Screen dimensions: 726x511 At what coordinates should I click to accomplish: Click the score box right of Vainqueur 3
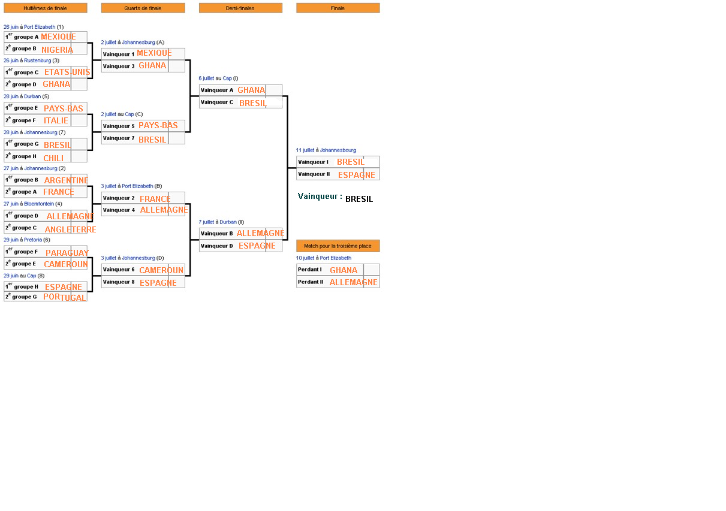(x=177, y=66)
